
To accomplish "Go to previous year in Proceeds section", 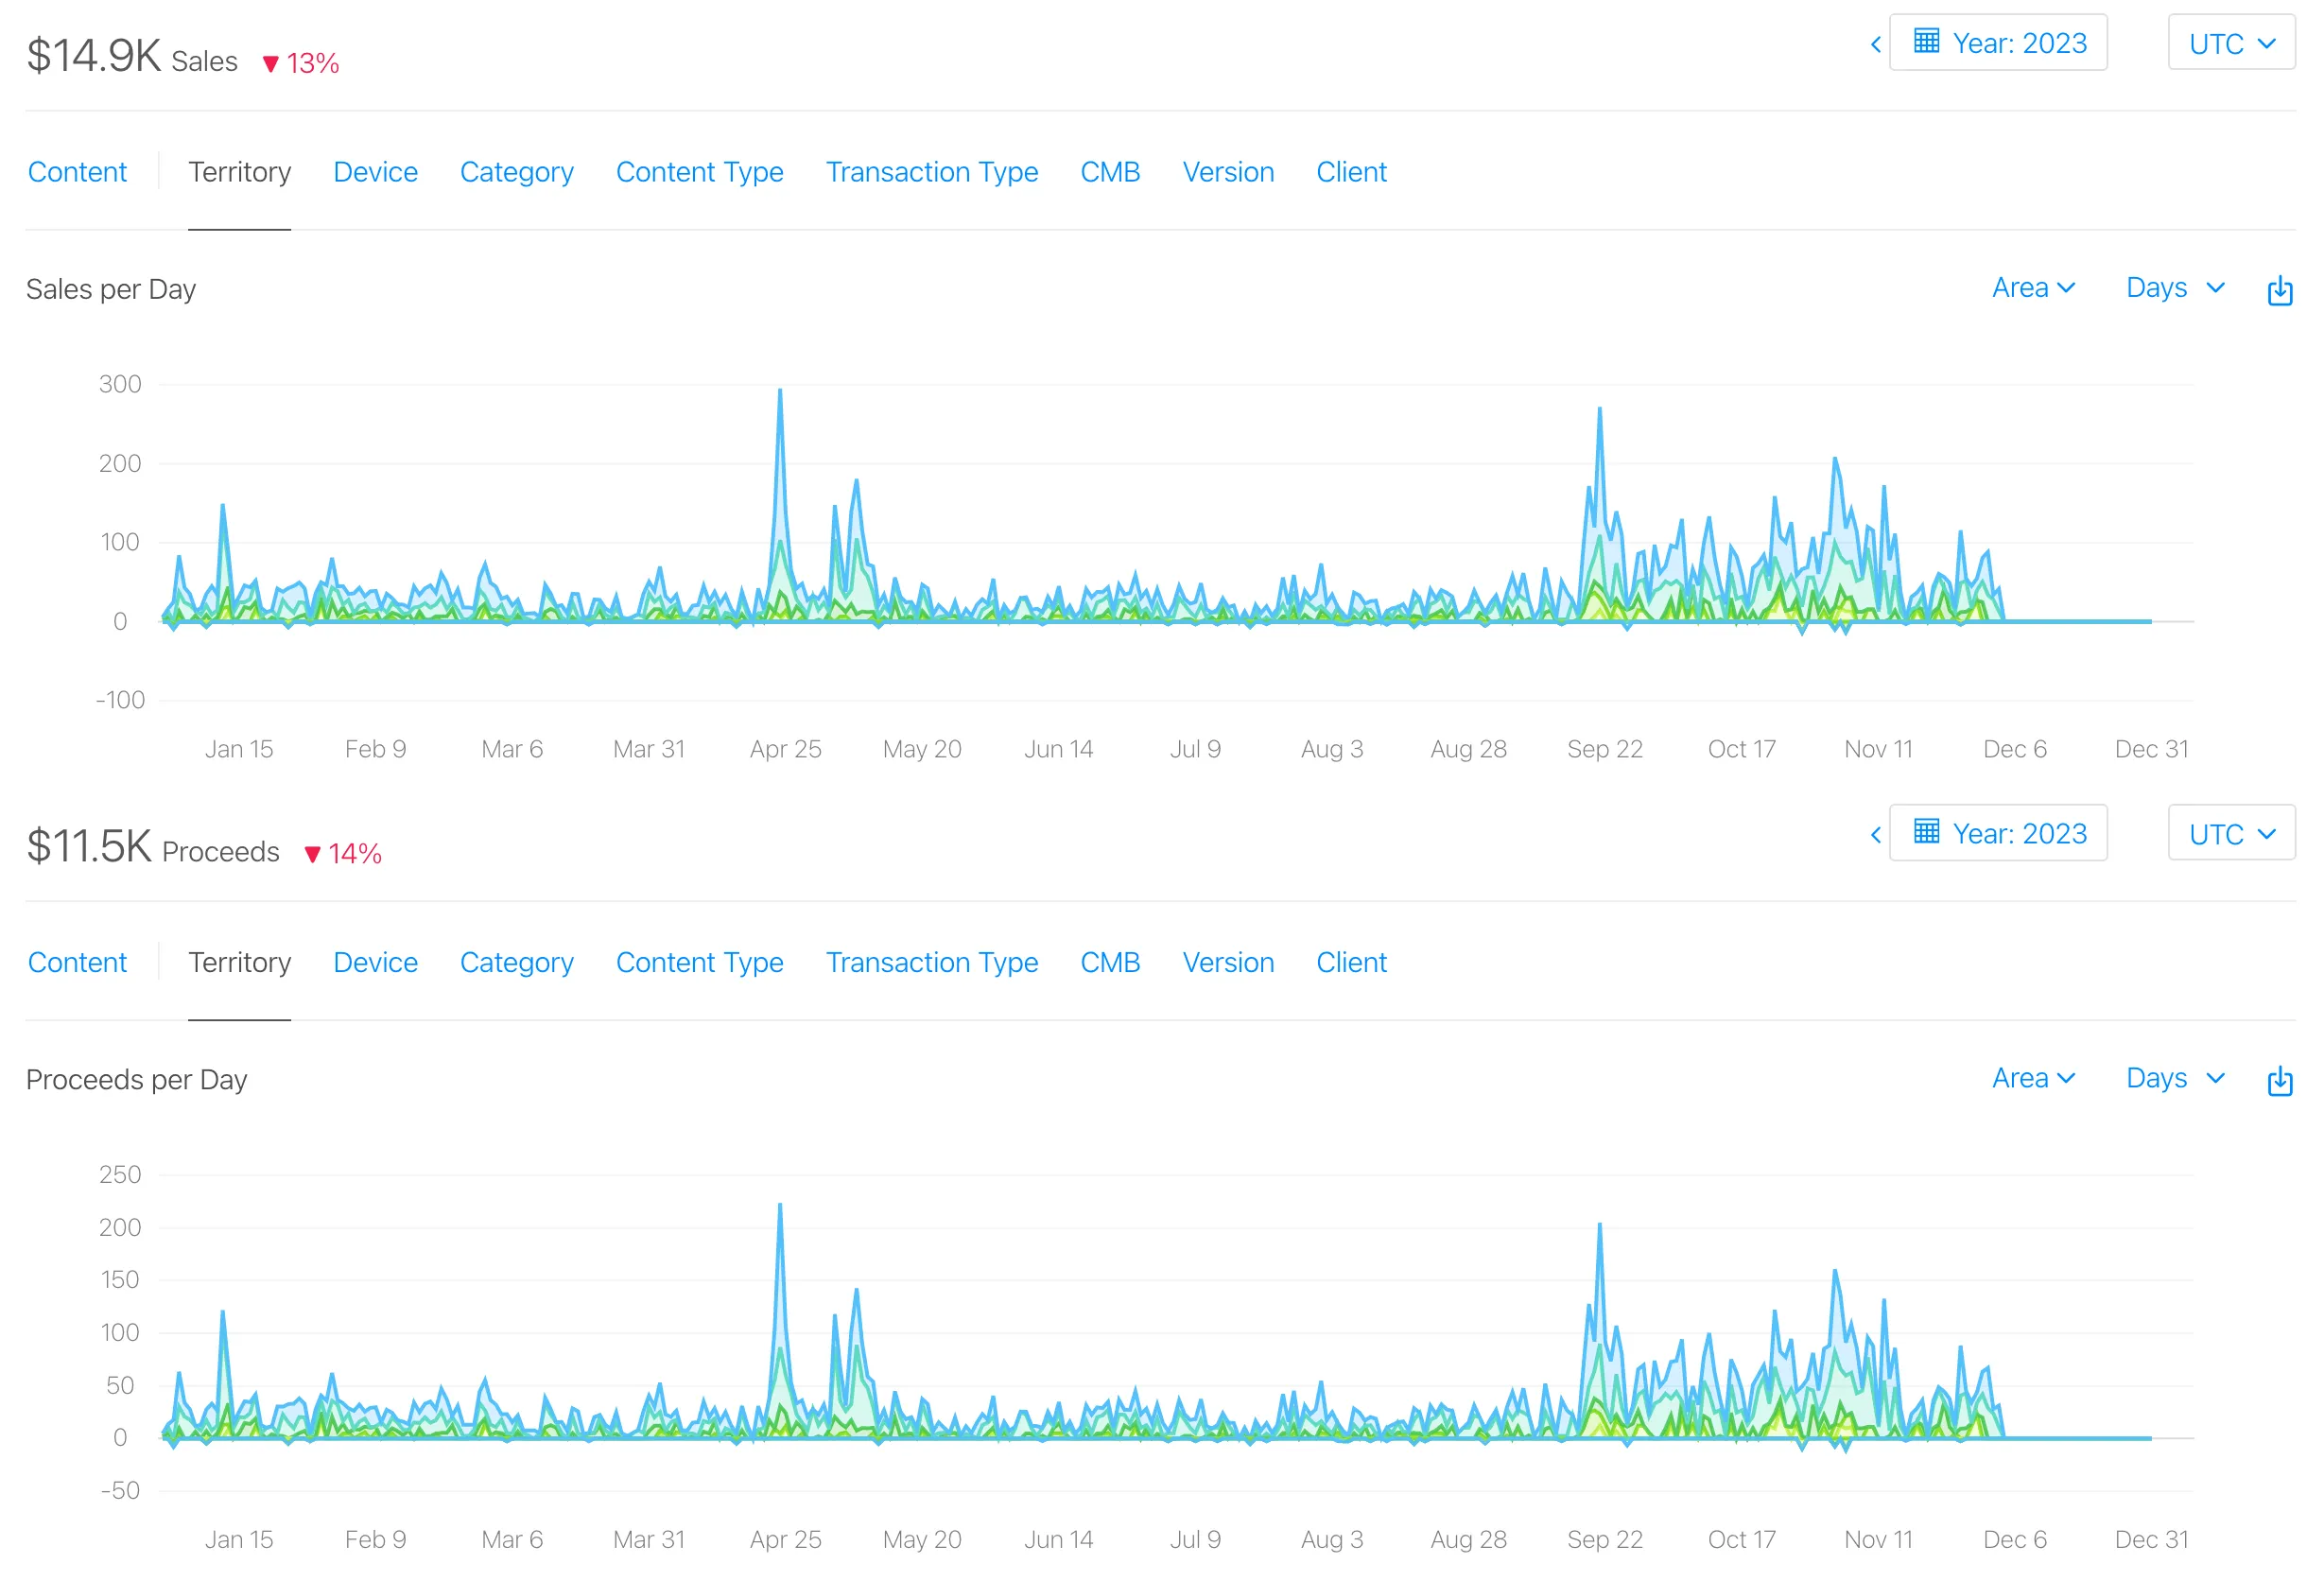I will coord(1875,834).
